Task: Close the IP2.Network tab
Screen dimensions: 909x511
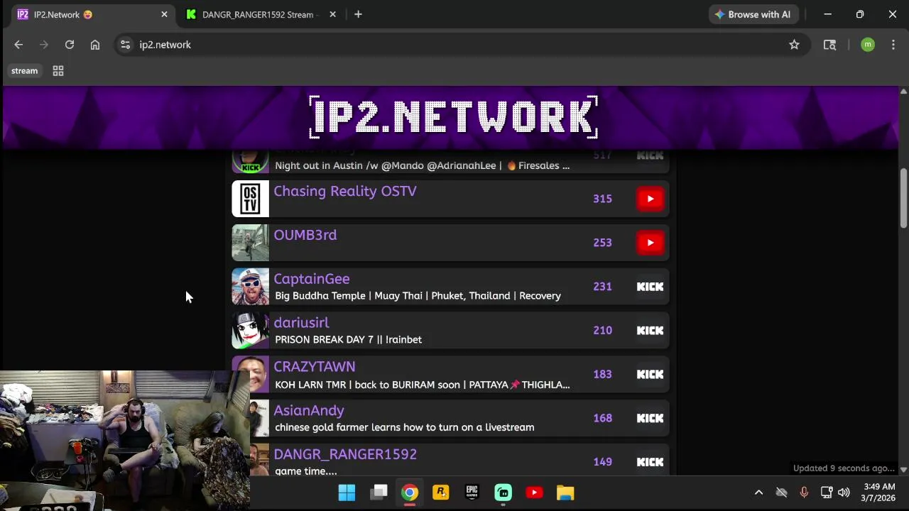Action: click(164, 14)
